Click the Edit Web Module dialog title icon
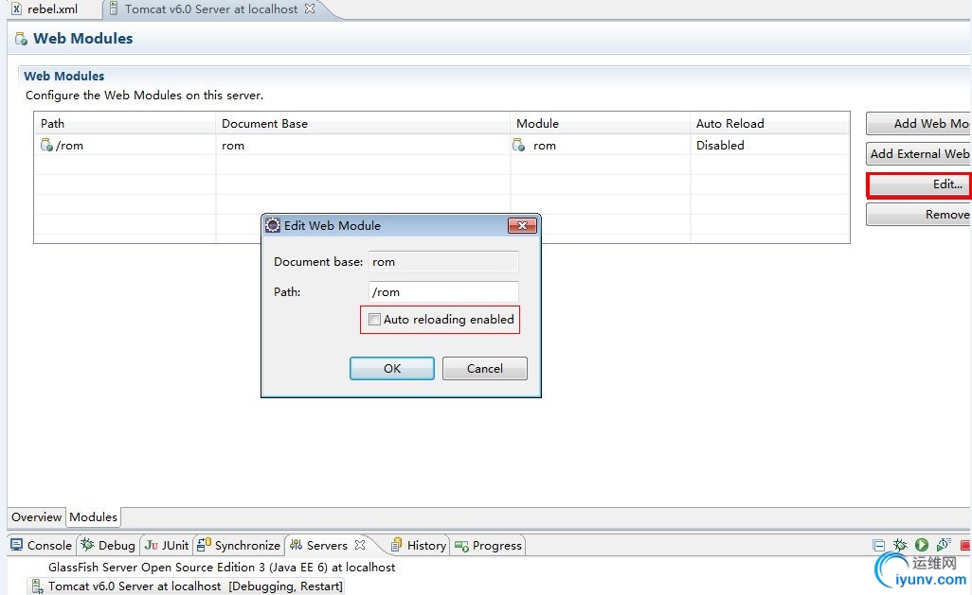The image size is (972, 595). click(273, 225)
